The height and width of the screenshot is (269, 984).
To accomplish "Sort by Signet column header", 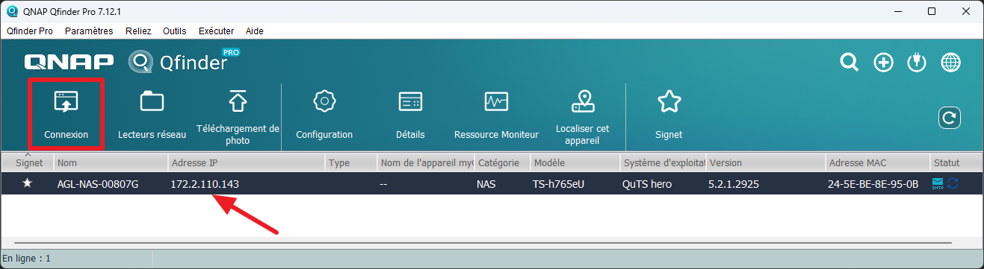I will point(27,162).
